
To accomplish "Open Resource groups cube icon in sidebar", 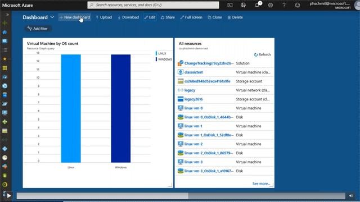I will pyautogui.click(x=4, y=77).
